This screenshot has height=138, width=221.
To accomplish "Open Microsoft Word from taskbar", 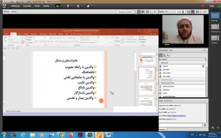I will [109, 135].
